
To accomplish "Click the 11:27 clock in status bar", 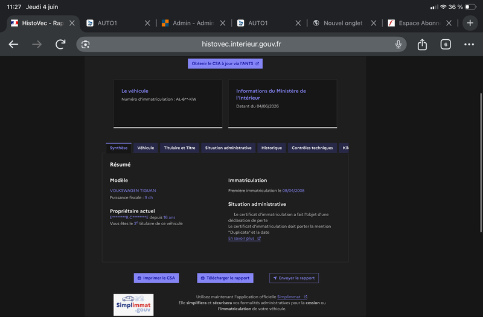I will (14, 7).
